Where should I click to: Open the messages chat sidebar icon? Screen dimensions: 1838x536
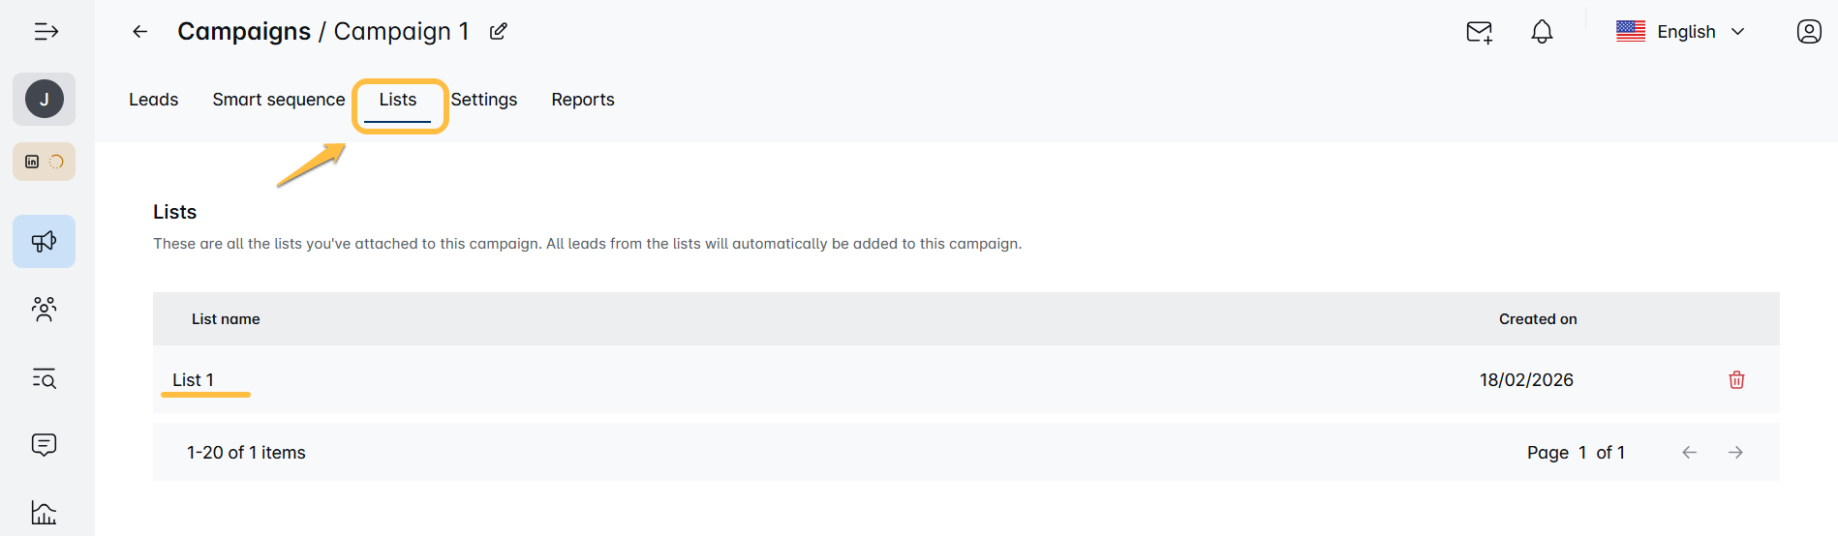(x=45, y=445)
